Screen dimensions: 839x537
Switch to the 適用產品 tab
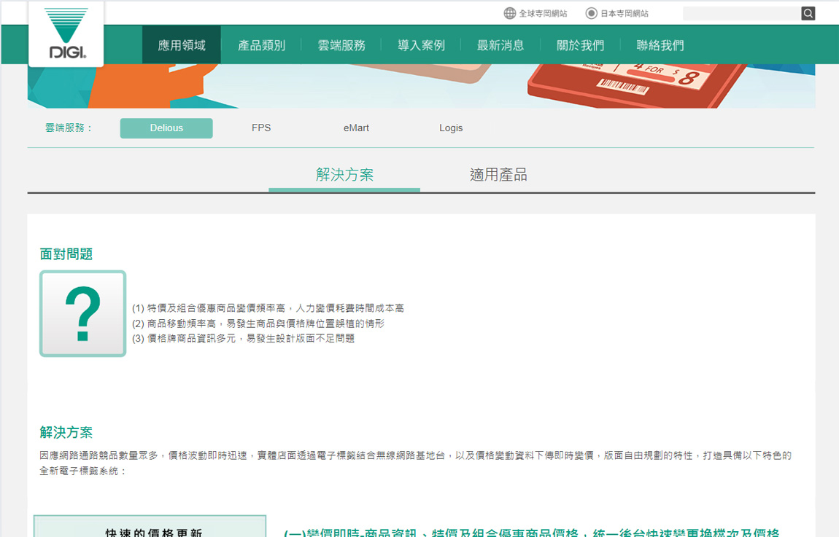click(498, 175)
